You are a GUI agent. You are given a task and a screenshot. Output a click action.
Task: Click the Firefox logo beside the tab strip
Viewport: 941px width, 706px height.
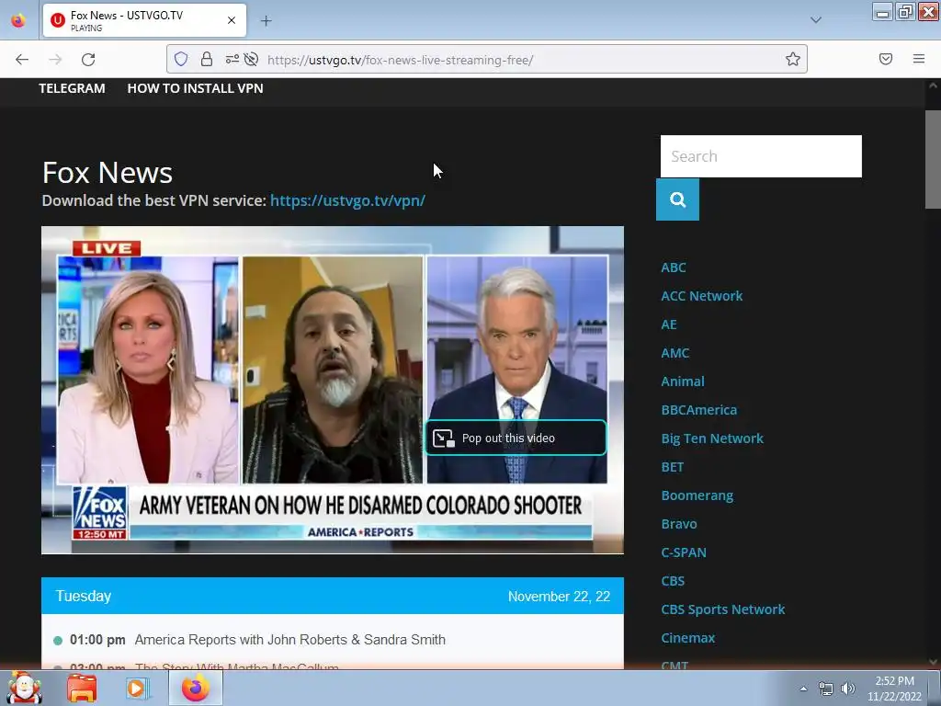point(18,20)
